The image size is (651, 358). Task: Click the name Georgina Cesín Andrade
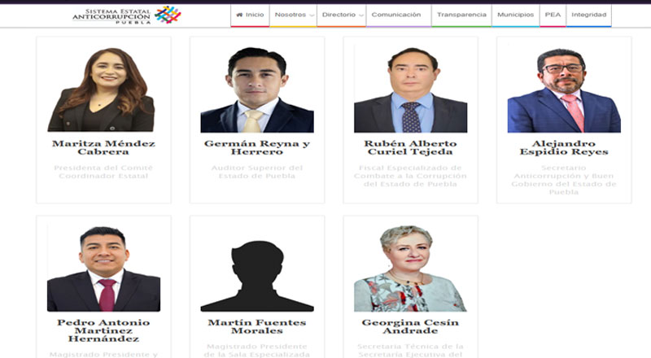click(x=410, y=326)
